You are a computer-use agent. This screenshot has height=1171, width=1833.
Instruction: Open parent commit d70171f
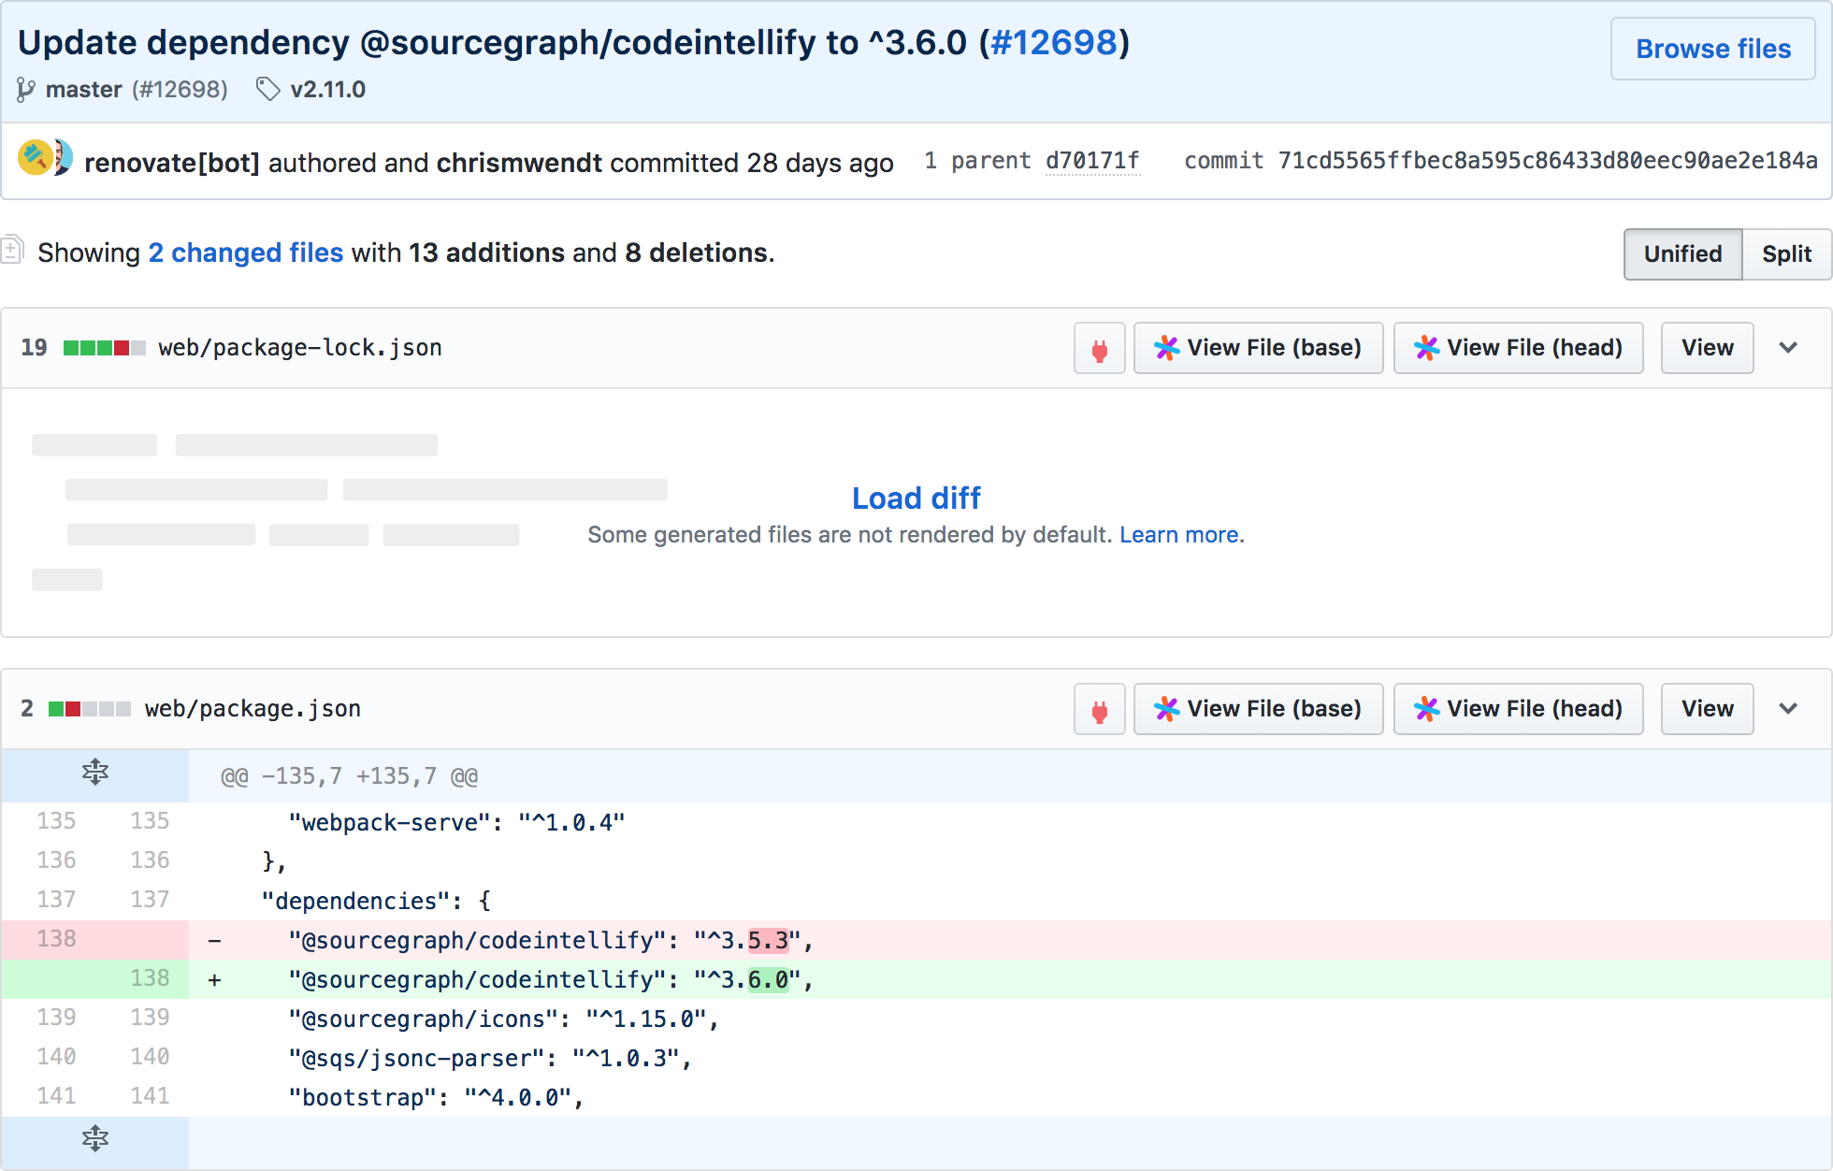point(1091,161)
